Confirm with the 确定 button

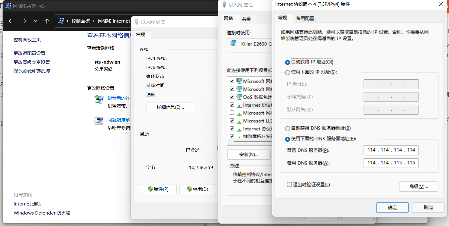tap(392, 208)
